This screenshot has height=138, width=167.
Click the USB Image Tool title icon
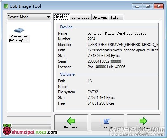click(6, 6)
